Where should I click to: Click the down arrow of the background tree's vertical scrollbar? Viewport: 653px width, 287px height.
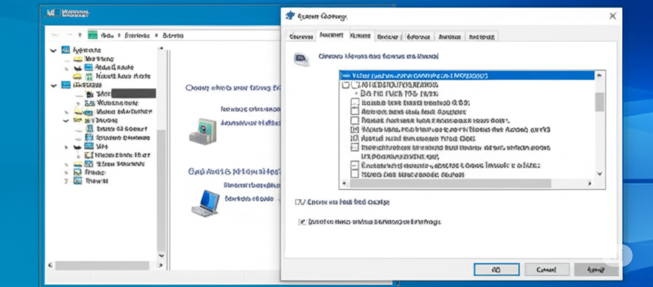pos(161,255)
